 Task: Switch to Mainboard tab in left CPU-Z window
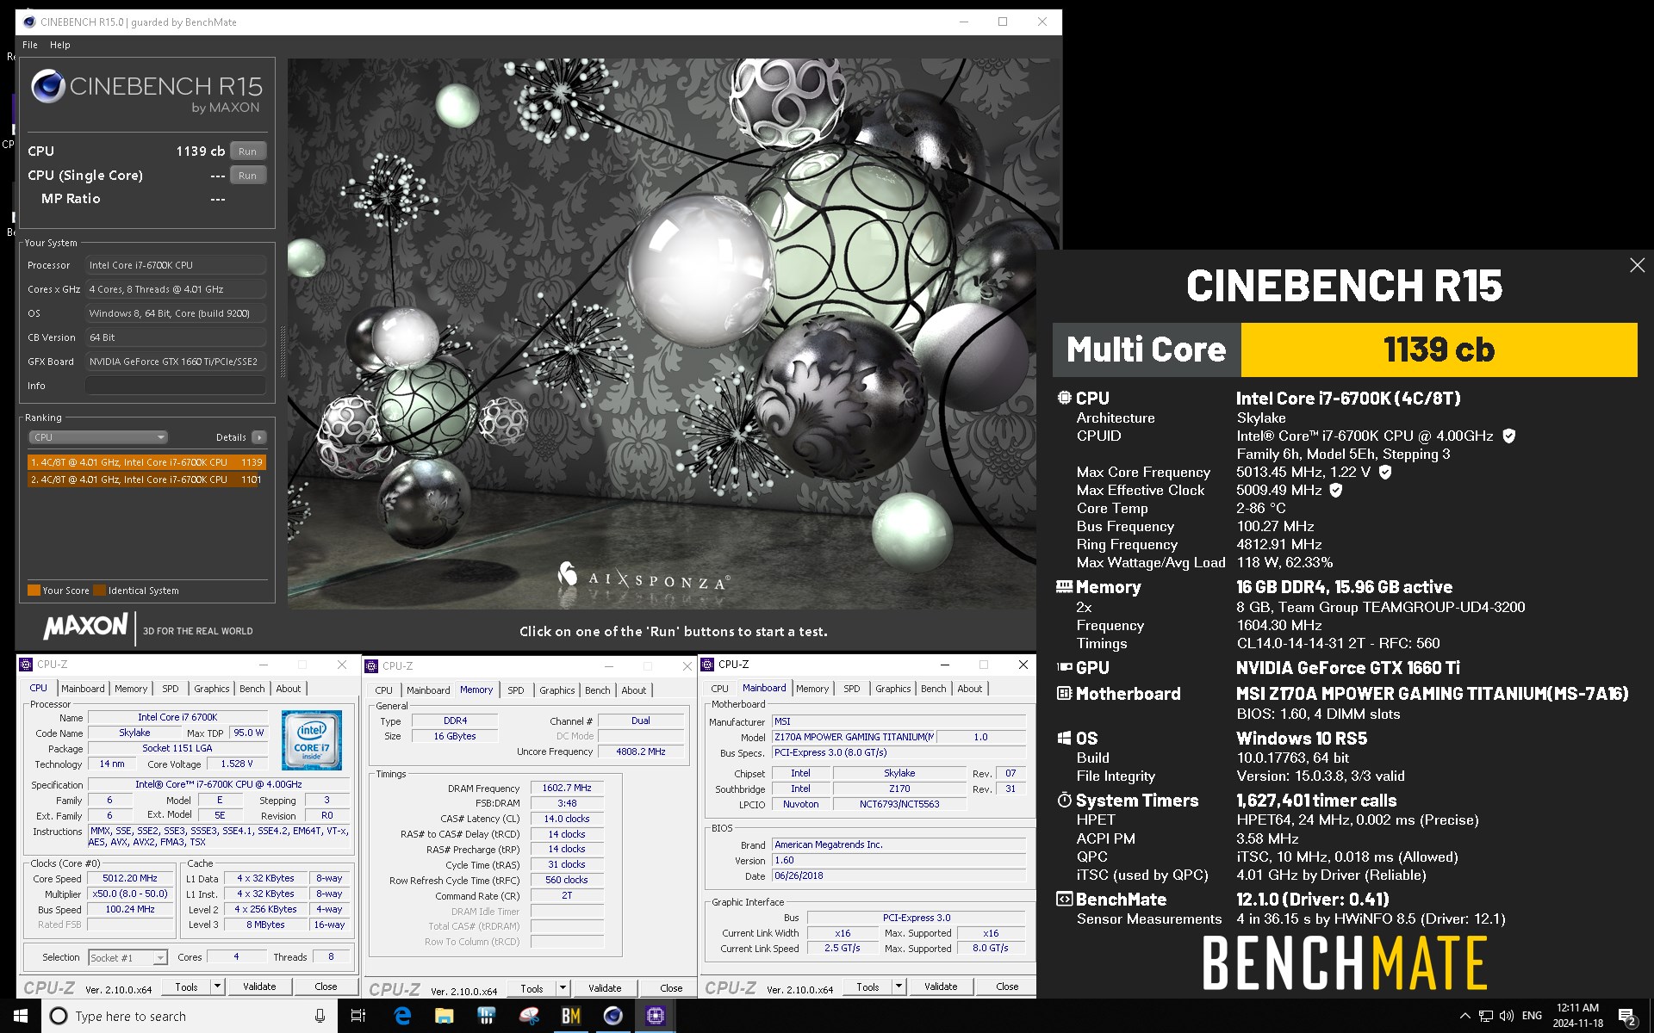coord(83,689)
